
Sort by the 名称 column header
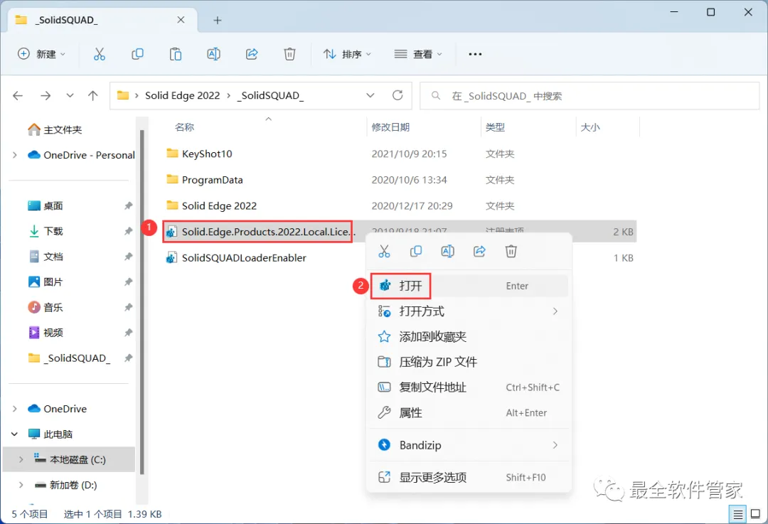[x=185, y=127]
